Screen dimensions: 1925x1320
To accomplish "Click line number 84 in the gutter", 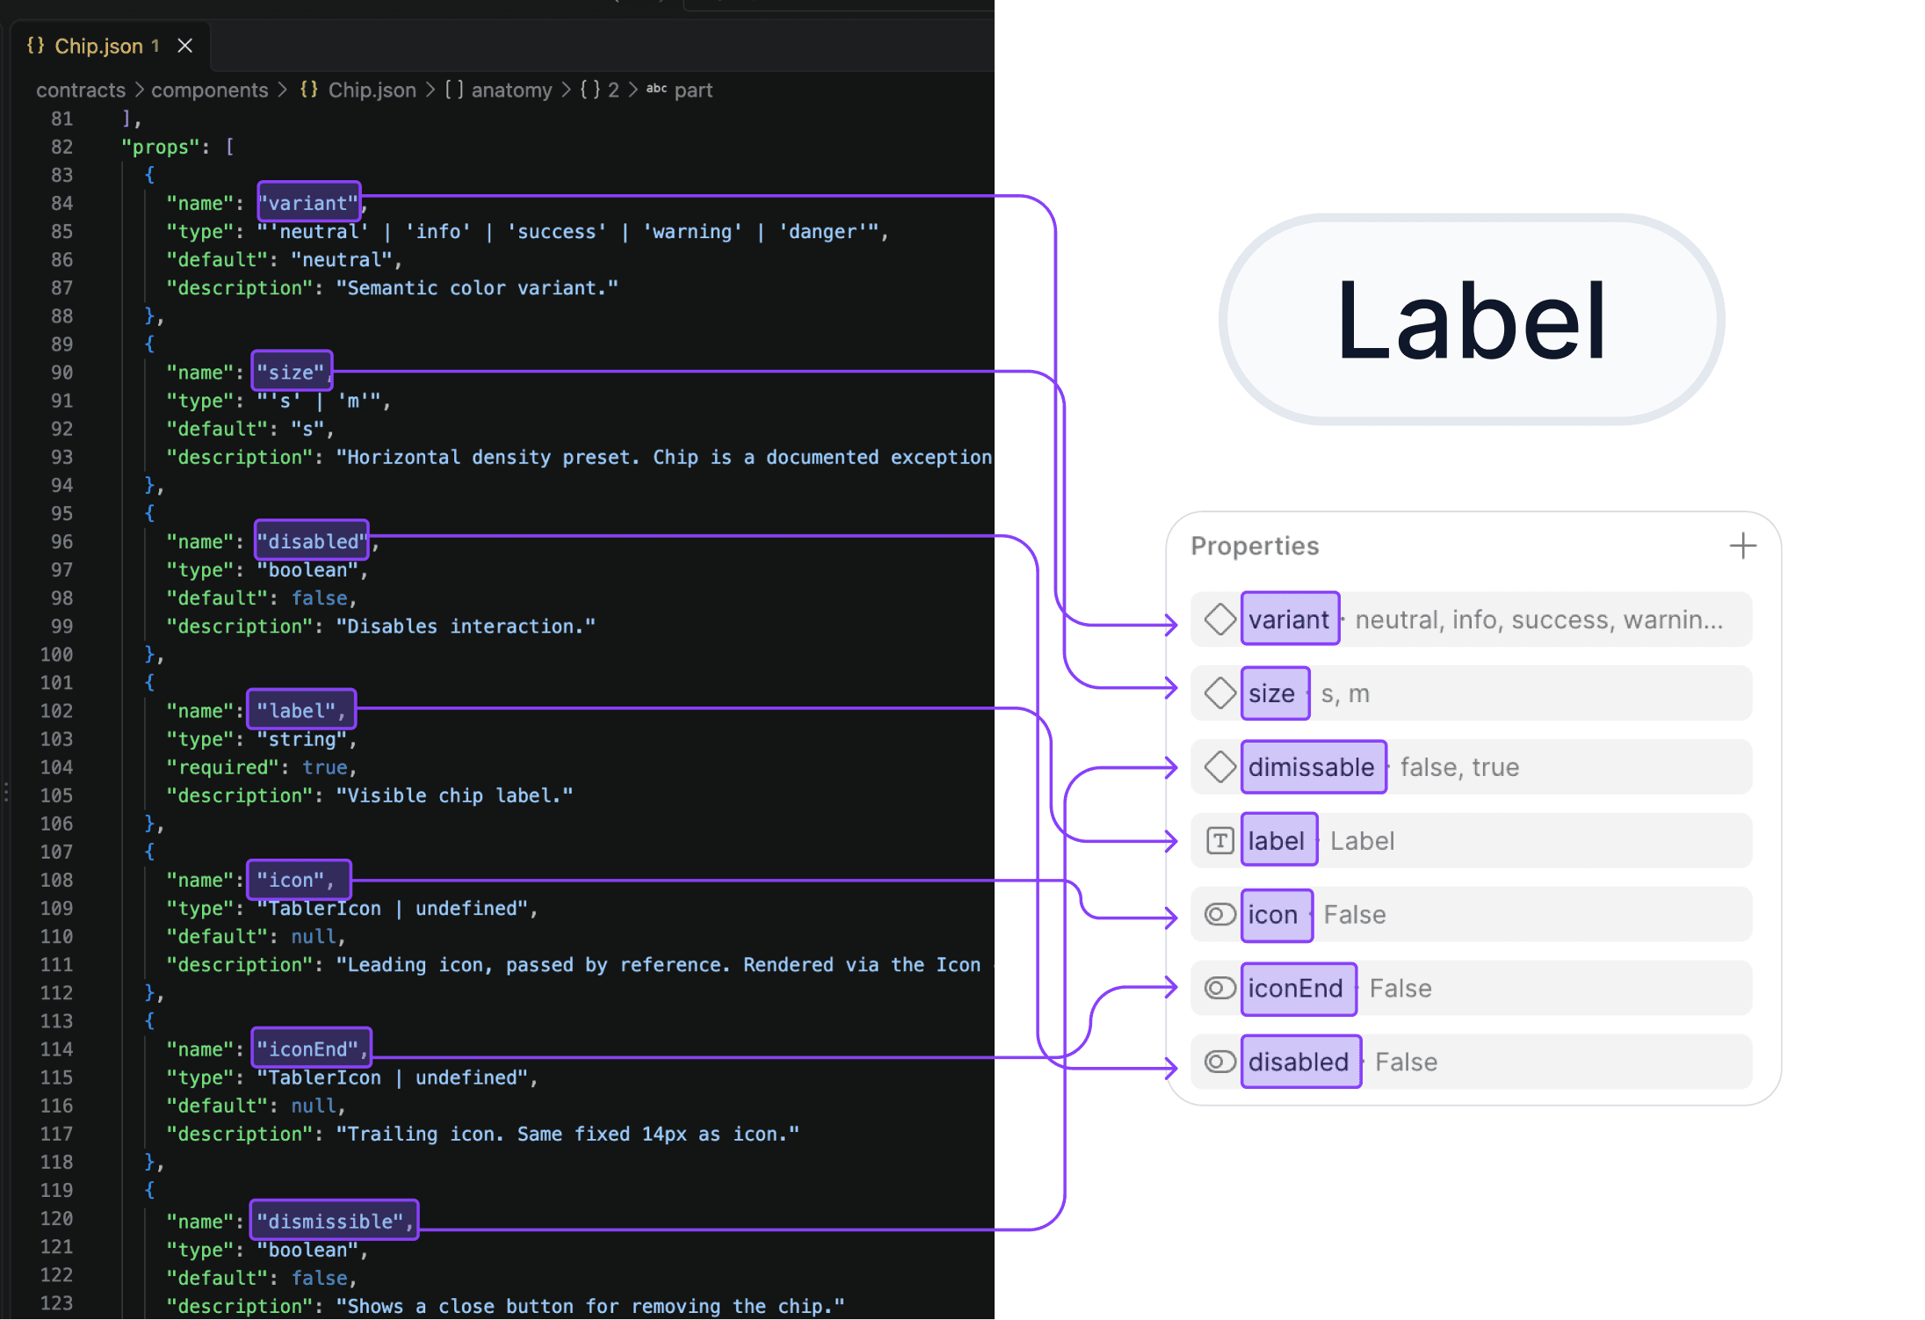I will 62,203.
